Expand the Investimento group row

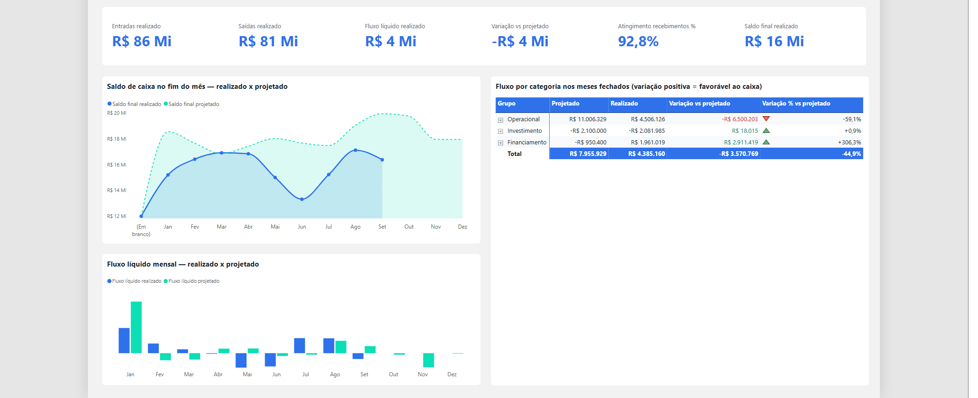500,131
